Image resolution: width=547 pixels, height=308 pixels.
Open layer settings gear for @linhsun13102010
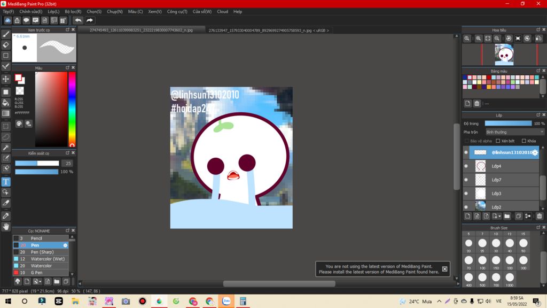pos(535,152)
